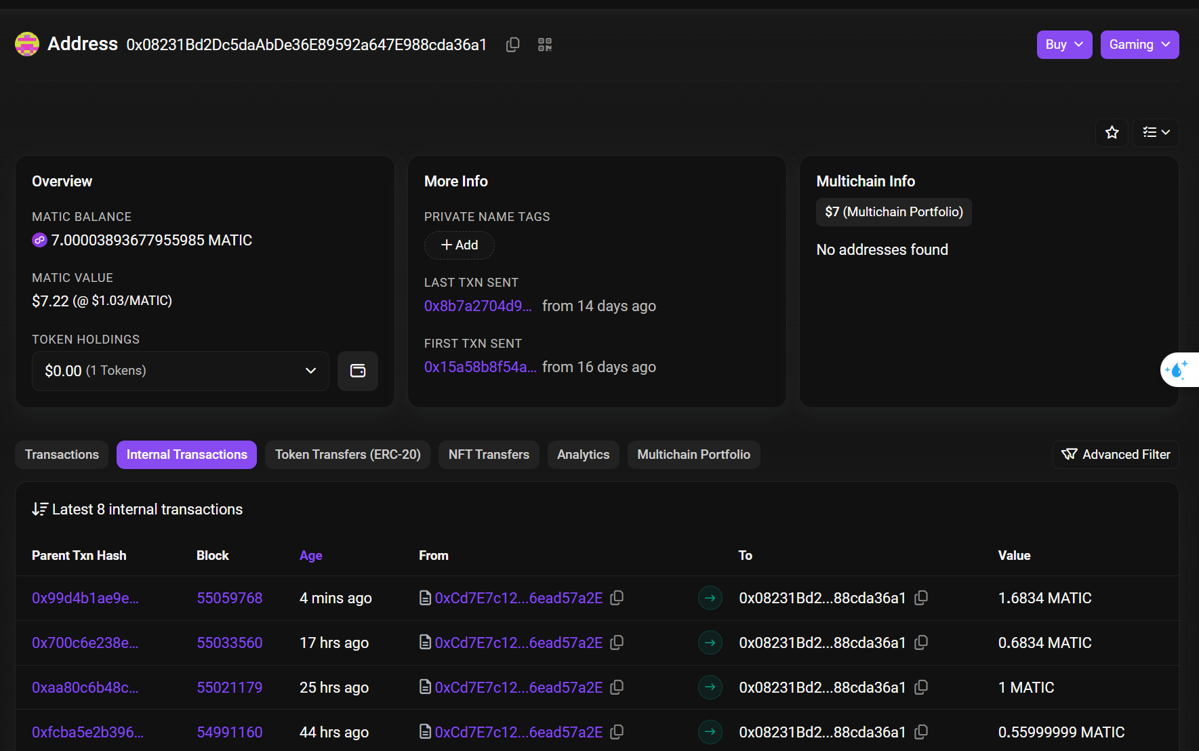Select the Internal Transactions tab

(186, 455)
